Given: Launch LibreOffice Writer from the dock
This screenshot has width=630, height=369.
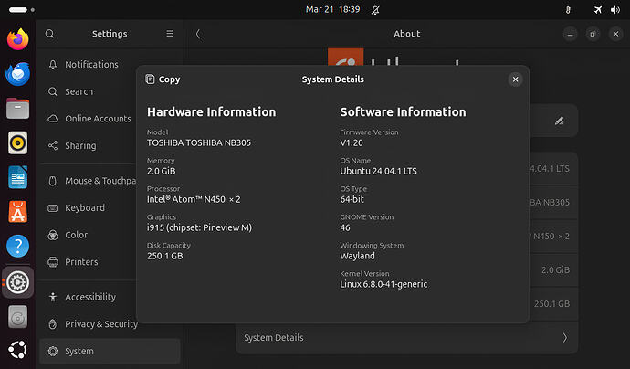Looking at the screenshot, I should (17, 177).
